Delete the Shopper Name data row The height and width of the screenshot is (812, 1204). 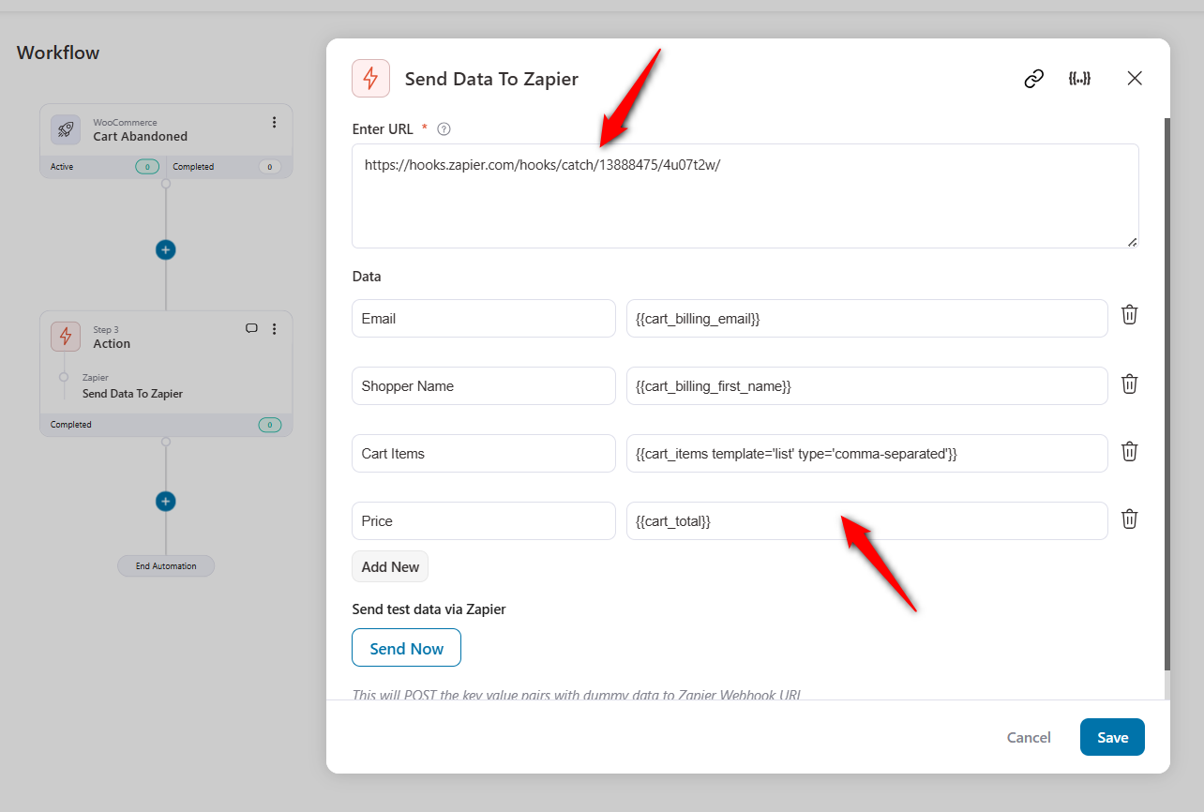click(1130, 383)
